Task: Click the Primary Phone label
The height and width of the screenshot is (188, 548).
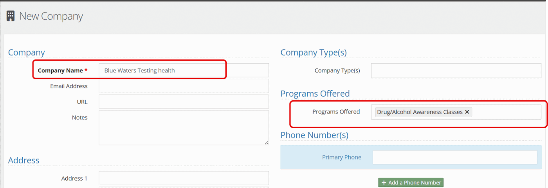Action: (341, 158)
